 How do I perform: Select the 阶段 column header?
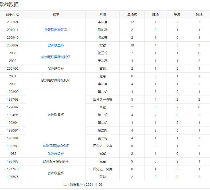(103, 14)
